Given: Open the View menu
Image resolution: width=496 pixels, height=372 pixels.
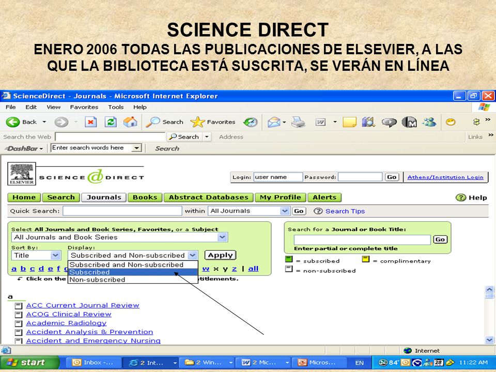Looking at the screenshot, I should pos(53,107).
